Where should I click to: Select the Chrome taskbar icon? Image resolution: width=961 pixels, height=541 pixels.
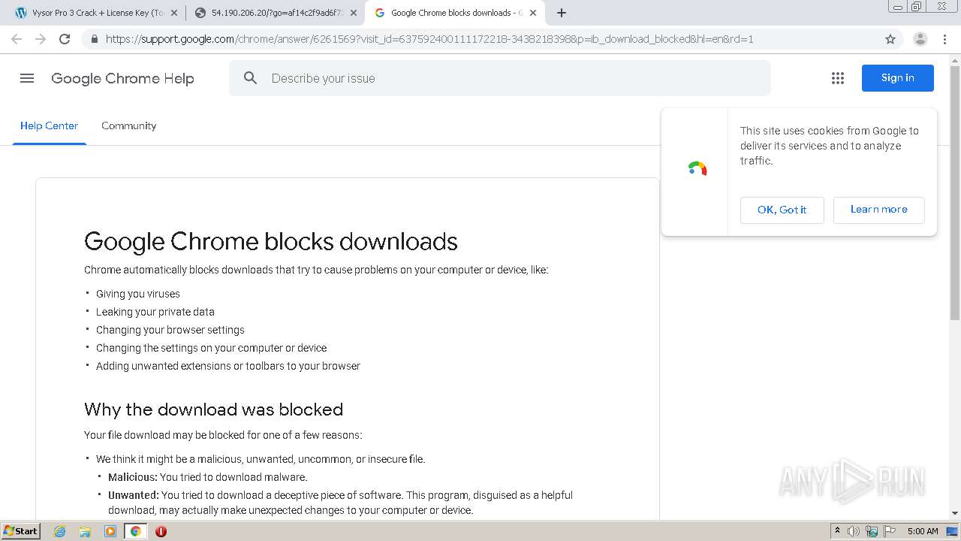coord(135,531)
